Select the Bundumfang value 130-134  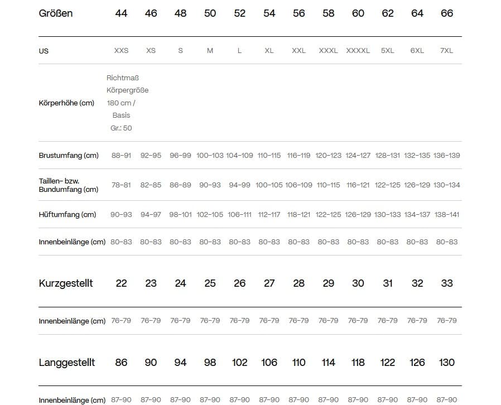[x=446, y=185]
